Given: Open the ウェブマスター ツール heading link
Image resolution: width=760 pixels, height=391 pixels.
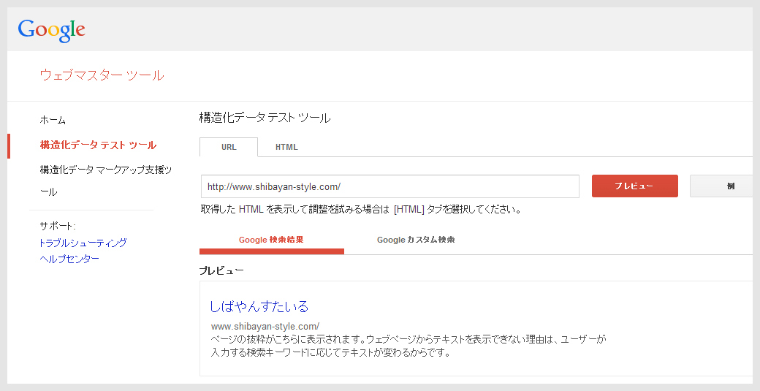Looking at the screenshot, I should (x=102, y=75).
